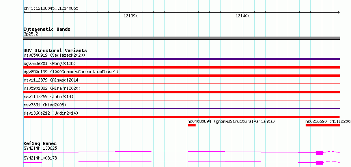Open dgv763e201 (Wong2012b) variant label
351x167 pixels.
(x=50, y=63)
